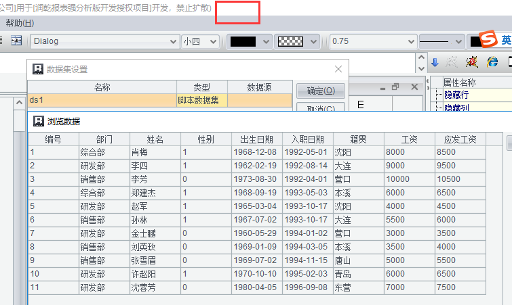
Task: Click the 东营 hometown cell
Action: click(x=359, y=287)
